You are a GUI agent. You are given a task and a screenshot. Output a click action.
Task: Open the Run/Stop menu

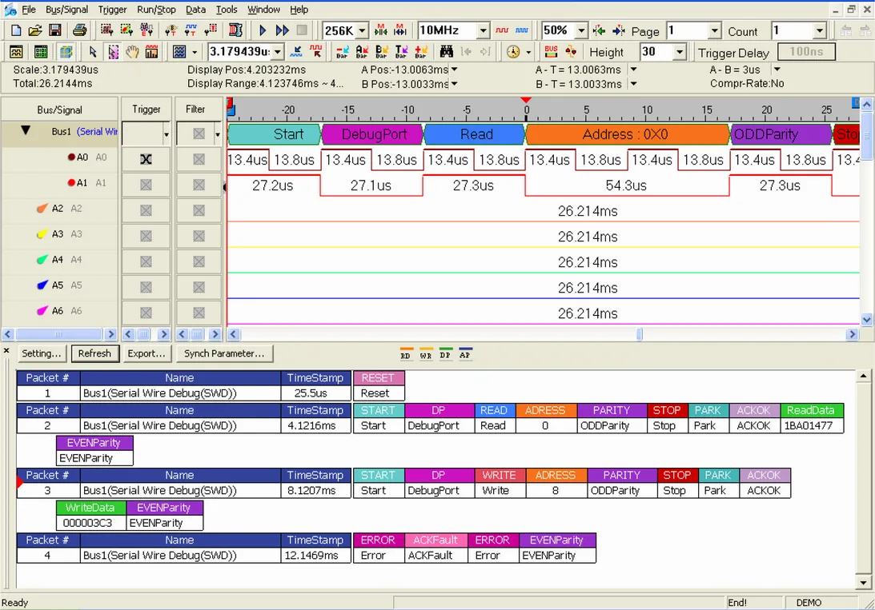click(156, 10)
